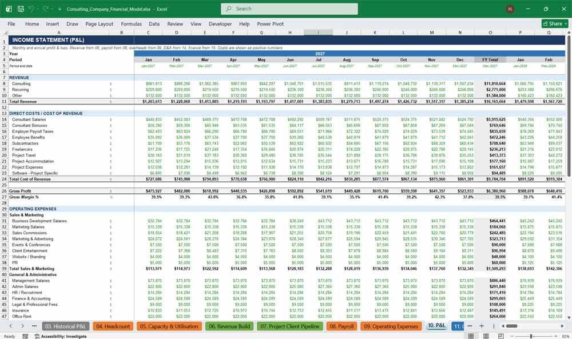572x339 pixels.
Task: Open the Page Layout tab
Action: click(99, 23)
